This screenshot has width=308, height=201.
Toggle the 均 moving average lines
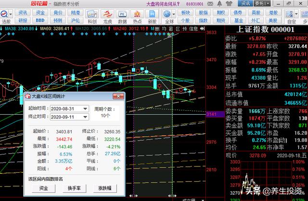(x=164, y=29)
